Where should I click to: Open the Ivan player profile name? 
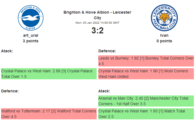coord(164,35)
